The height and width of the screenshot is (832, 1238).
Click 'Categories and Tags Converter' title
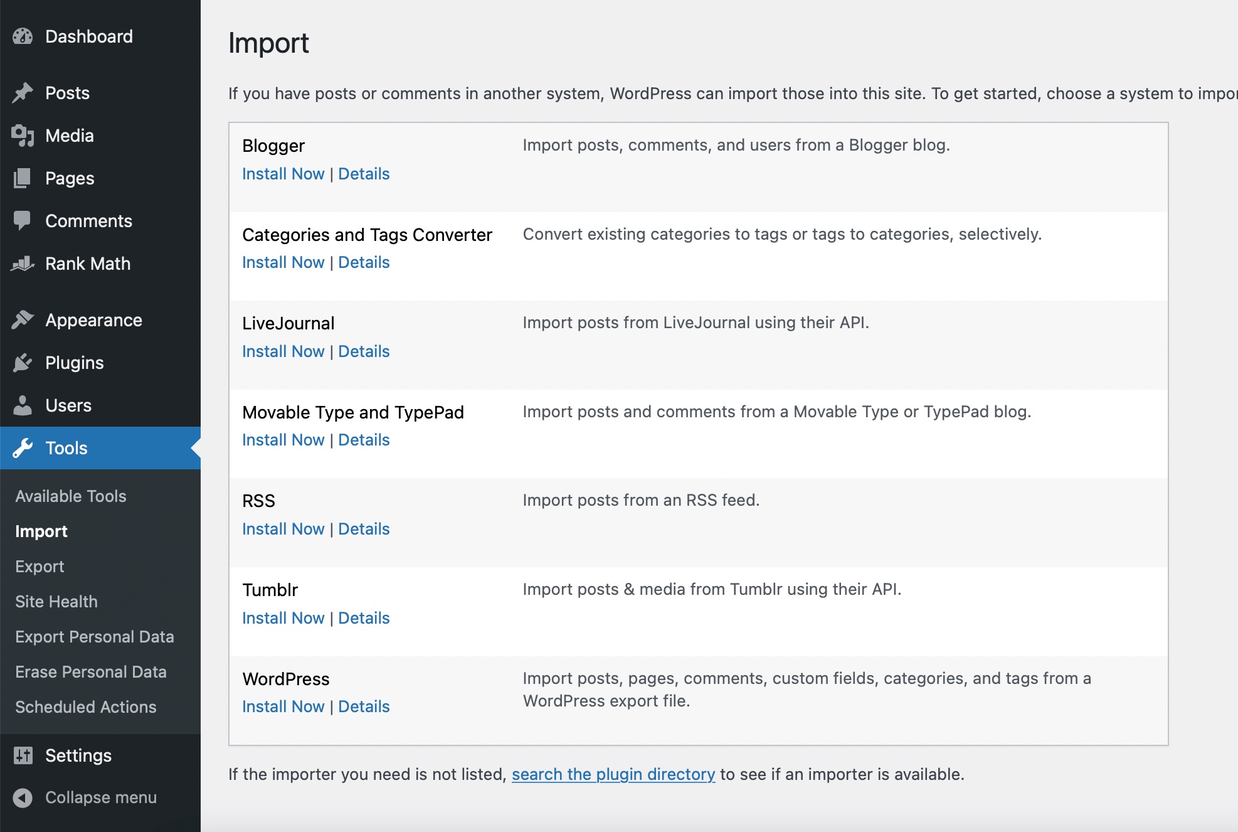coord(367,235)
